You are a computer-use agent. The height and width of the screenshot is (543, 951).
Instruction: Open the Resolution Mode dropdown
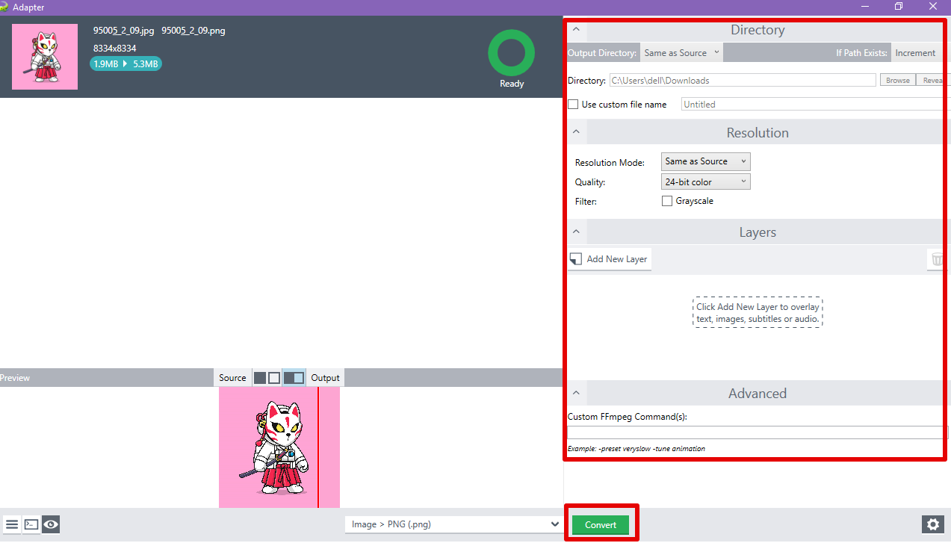(706, 161)
